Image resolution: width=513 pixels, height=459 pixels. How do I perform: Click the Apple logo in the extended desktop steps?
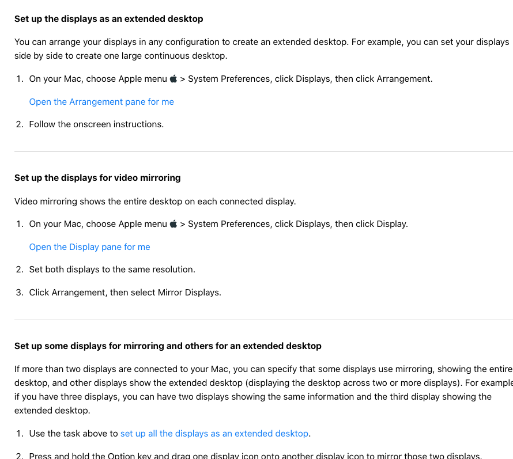click(x=173, y=79)
